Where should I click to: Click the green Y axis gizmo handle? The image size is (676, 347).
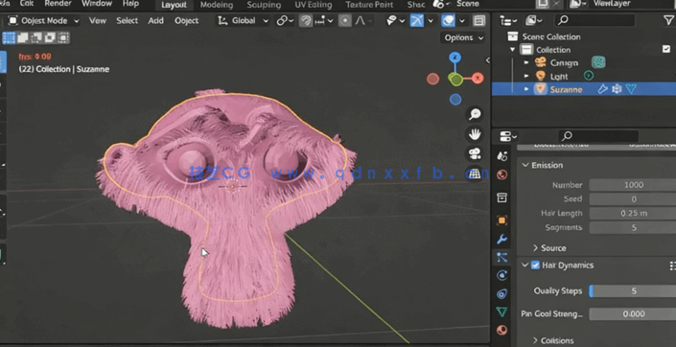coord(455,79)
